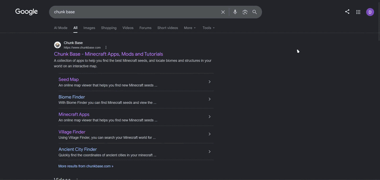
Task: Click the 'Quickly find the coordinates' text
Action: (107, 155)
